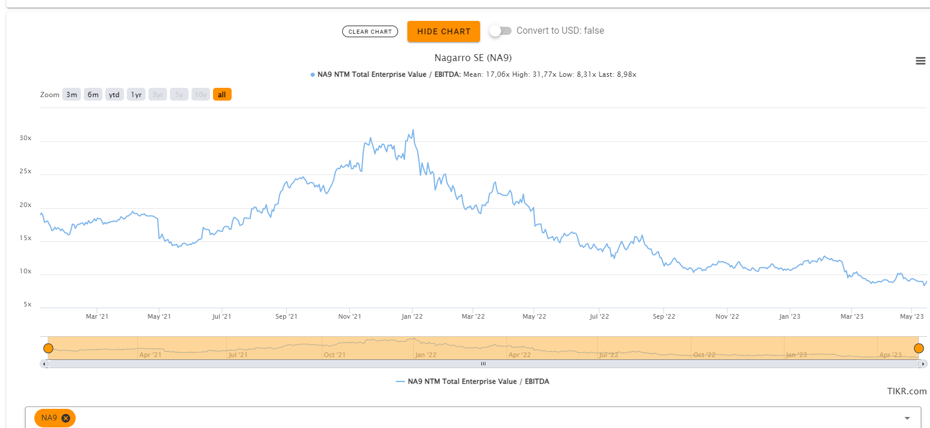Grab the left orange navigator handle

[48, 348]
